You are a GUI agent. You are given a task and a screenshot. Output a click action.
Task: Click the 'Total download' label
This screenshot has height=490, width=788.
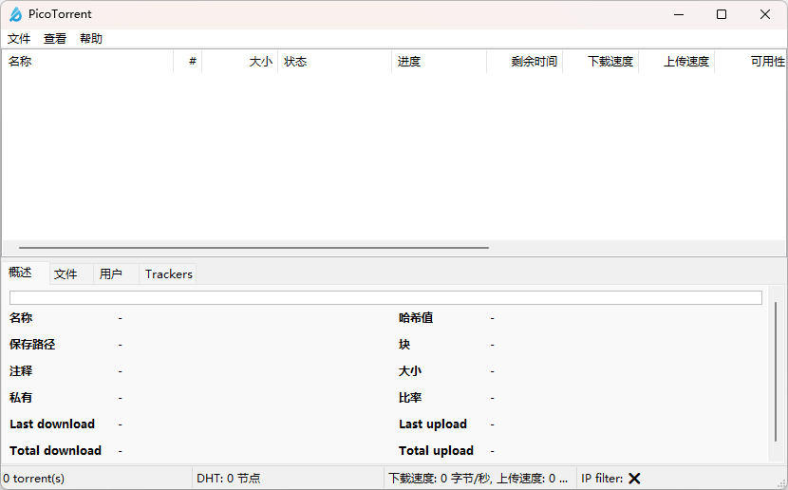pyautogui.click(x=55, y=451)
